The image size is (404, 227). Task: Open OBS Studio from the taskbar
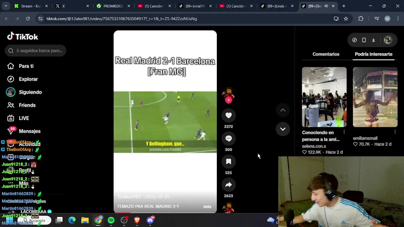(124, 220)
